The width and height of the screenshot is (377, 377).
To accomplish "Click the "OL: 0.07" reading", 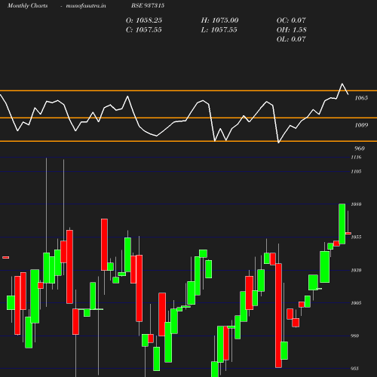I will click(291, 39).
